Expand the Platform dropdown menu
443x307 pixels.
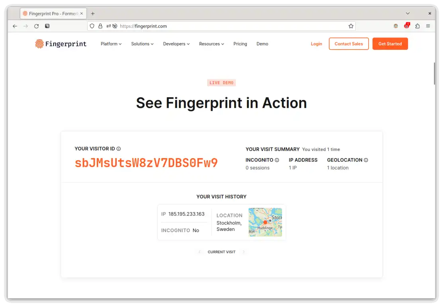(x=111, y=44)
